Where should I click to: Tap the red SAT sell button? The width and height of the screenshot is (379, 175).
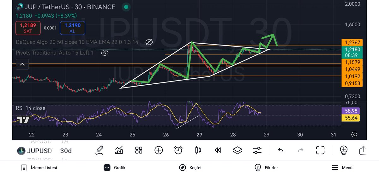pyautogui.click(x=28, y=28)
